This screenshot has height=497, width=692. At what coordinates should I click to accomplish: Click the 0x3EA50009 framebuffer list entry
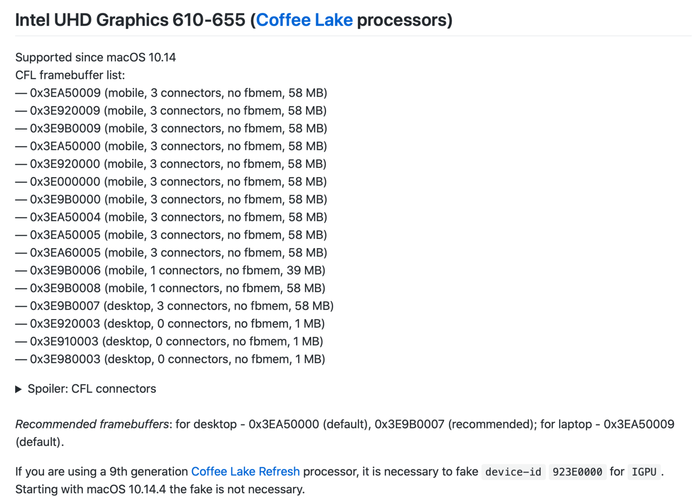[x=171, y=93]
